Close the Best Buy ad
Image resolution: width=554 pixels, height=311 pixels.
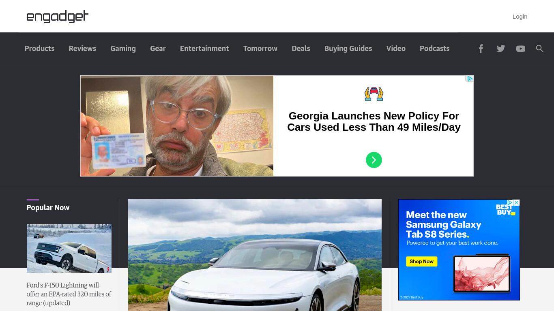click(517, 202)
